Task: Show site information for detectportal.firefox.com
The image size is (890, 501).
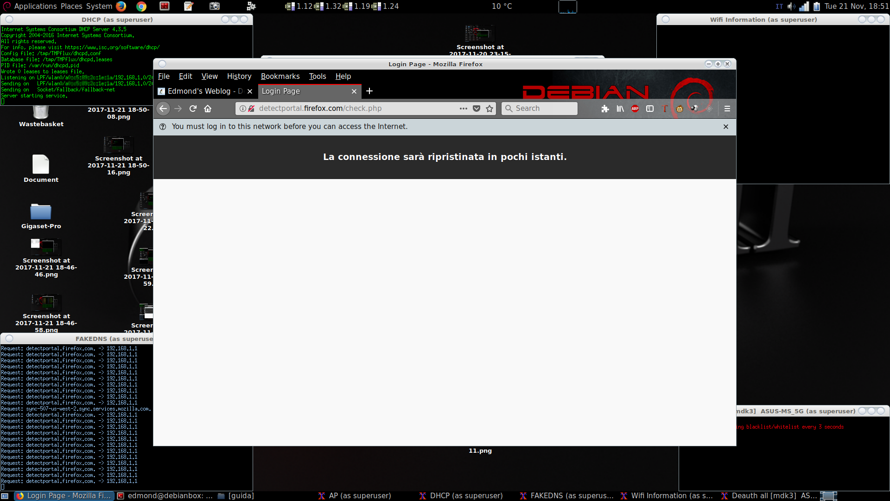Action: tap(242, 109)
